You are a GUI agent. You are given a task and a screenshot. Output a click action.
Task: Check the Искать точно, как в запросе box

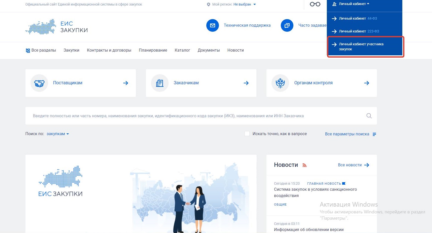tap(247, 134)
